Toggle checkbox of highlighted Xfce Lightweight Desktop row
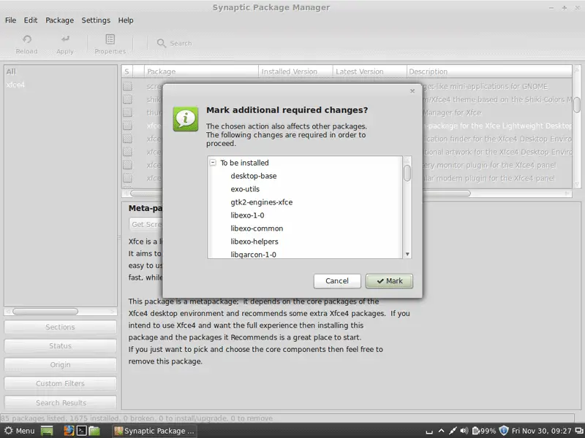The height and width of the screenshot is (438, 585). pyautogui.click(x=127, y=126)
